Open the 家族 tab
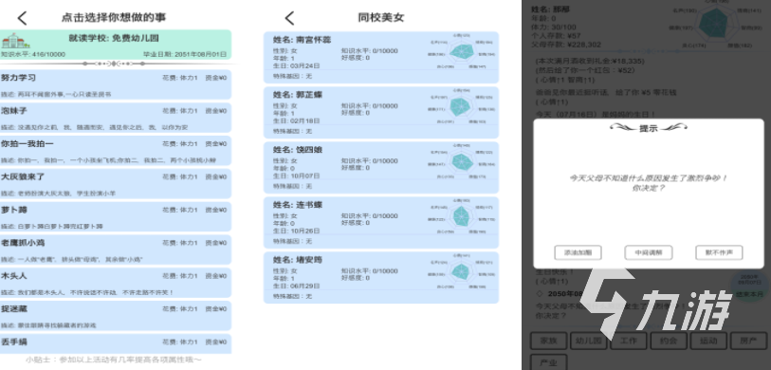 548,341
